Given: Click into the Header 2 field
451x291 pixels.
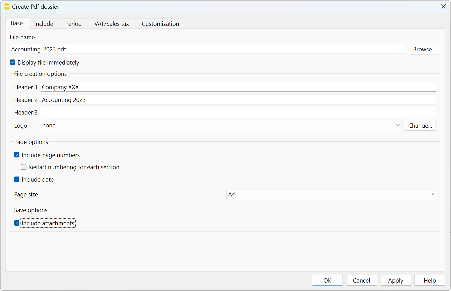Looking at the screenshot, I should pyautogui.click(x=238, y=100).
